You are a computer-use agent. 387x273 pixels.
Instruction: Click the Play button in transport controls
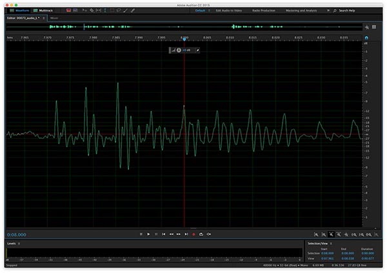(148, 234)
